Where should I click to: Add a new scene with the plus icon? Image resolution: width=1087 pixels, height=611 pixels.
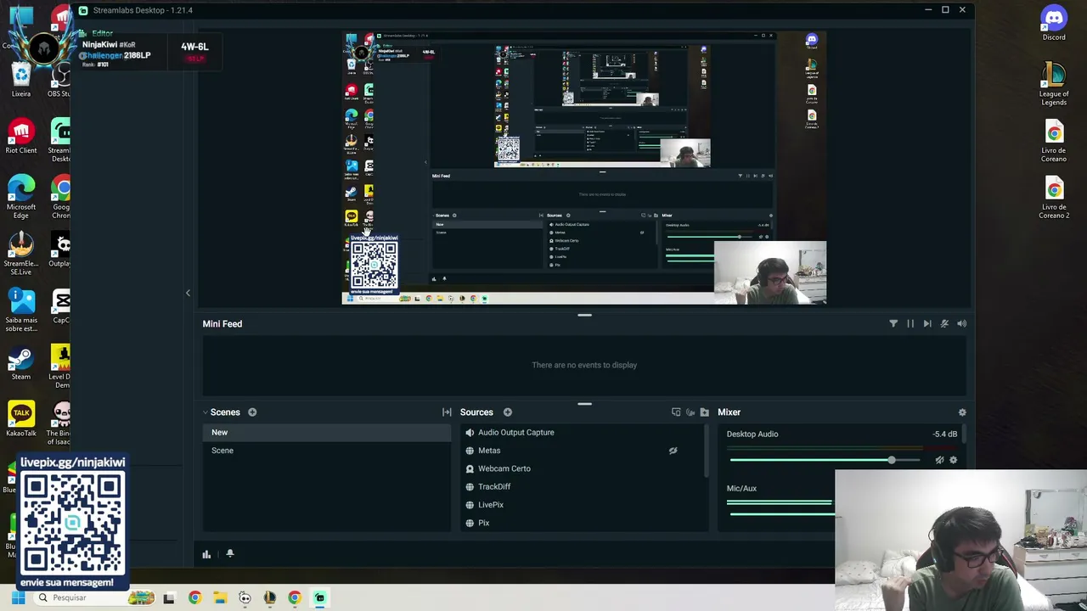252,412
